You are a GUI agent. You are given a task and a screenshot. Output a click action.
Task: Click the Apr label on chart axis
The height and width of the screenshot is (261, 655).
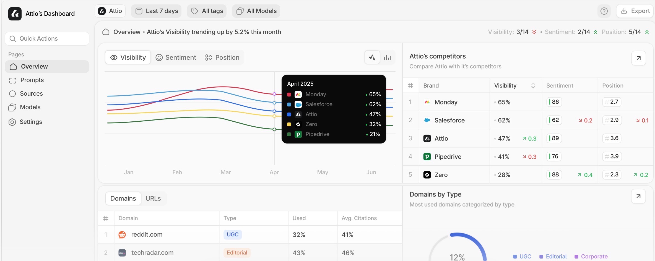point(274,172)
